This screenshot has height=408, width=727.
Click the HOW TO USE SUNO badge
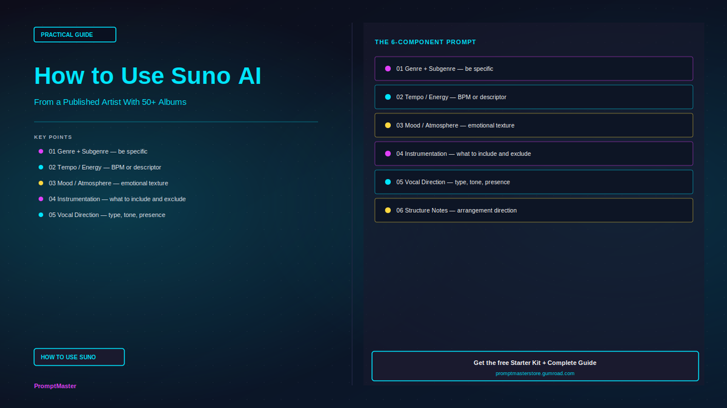[x=79, y=357]
